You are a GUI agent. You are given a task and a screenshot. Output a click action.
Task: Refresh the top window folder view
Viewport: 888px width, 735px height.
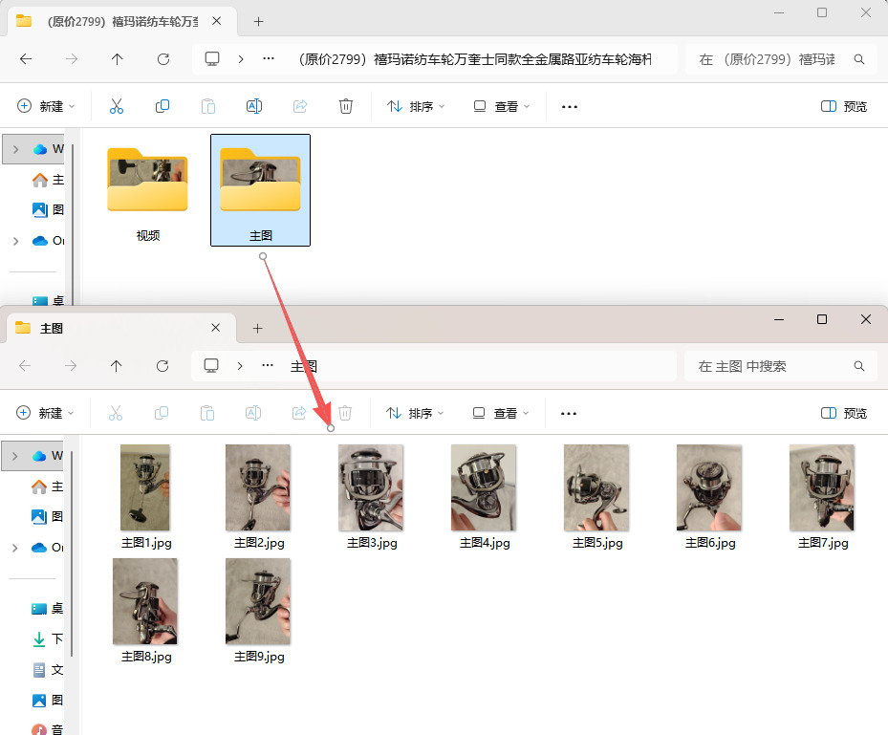point(163,59)
